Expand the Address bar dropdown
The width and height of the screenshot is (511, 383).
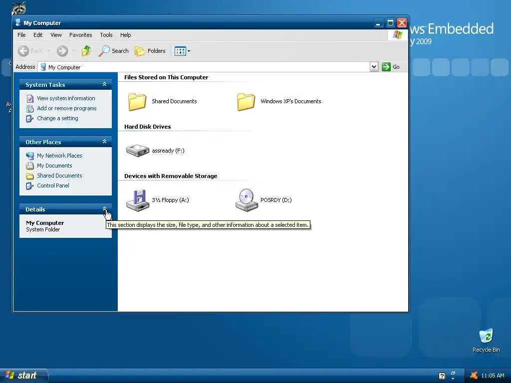coord(374,67)
